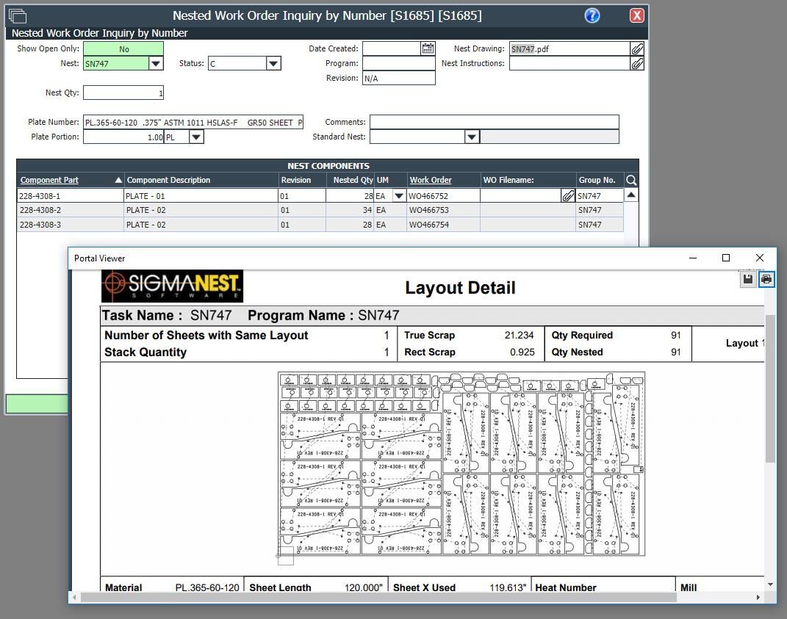
Task: Click the Nest Instructions paperclip icon
Action: (x=637, y=64)
